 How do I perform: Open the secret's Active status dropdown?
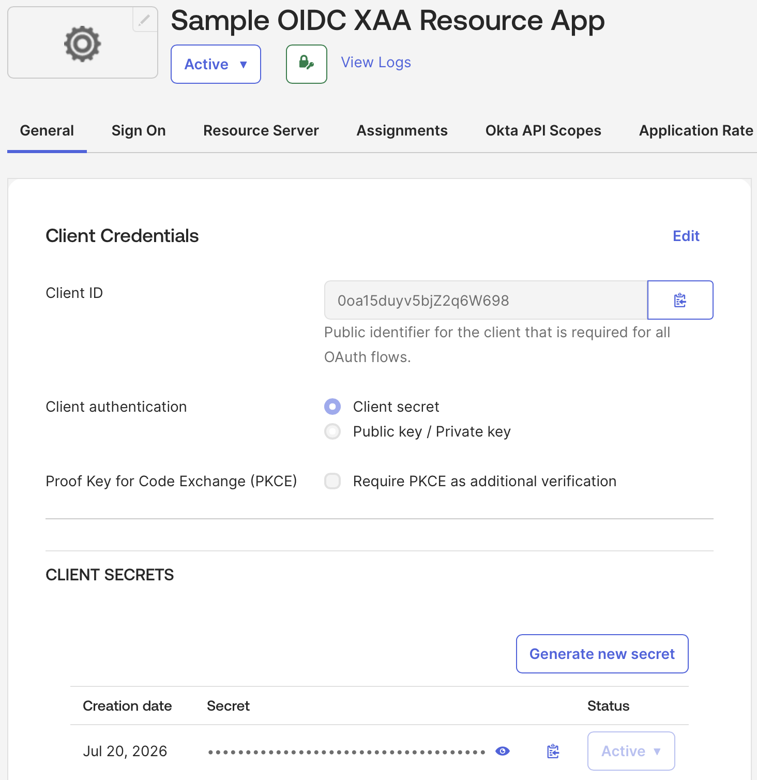[x=631, y=751]
